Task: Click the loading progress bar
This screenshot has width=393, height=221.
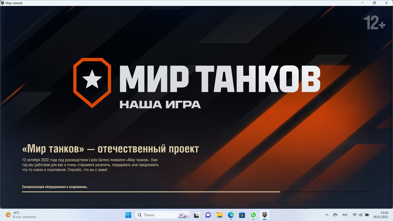Action: point(196,192)
